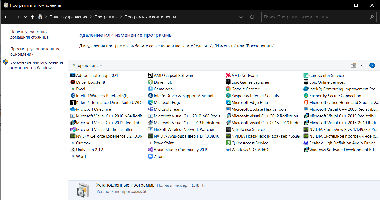Select Epic Online Services entry
Screen dimensions: 380x200
324,82
